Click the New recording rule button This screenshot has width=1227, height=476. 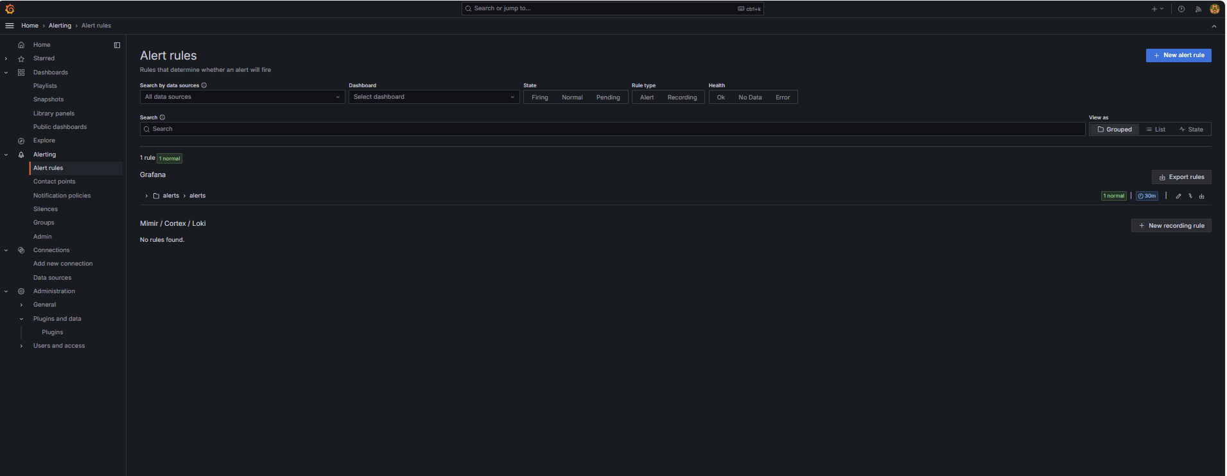1171,226
